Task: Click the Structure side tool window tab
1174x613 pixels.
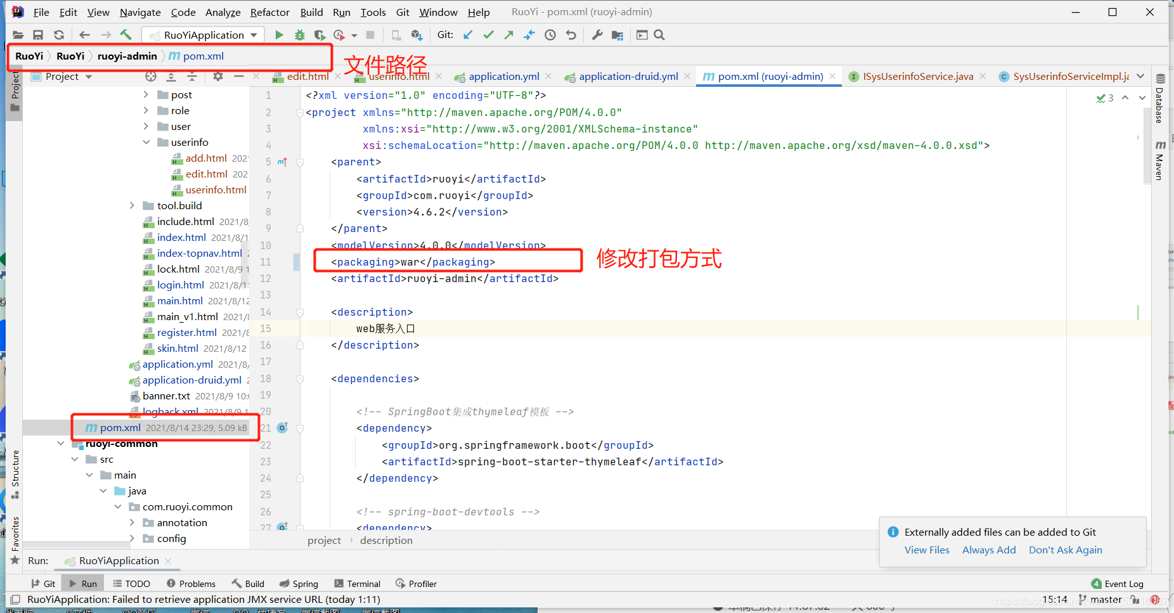Action: pos(15,474)
